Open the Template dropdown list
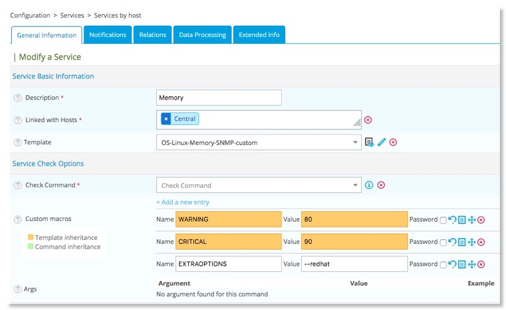This screenshot has height=310, width=506. coord(356,143)
